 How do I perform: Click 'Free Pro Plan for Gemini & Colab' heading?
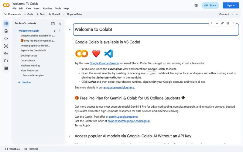pos(130,98)
